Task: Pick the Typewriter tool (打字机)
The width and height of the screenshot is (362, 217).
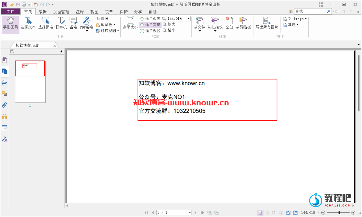Action: 61,24
